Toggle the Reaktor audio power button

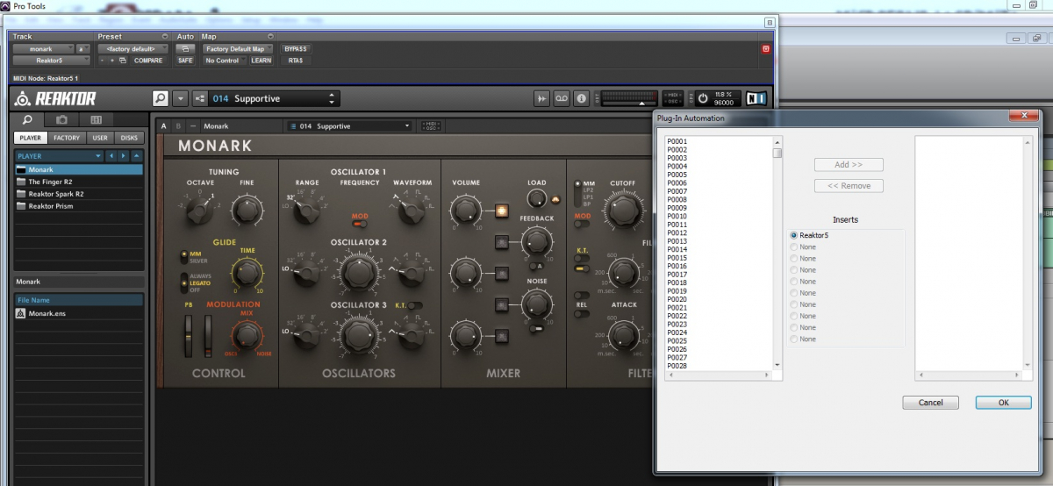(702, 99)
